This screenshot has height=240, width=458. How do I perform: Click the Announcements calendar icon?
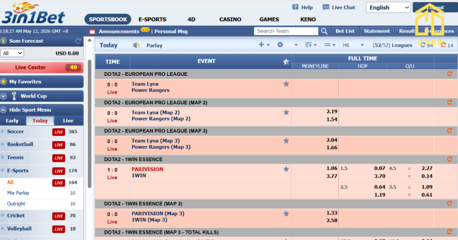coord(93,31)
